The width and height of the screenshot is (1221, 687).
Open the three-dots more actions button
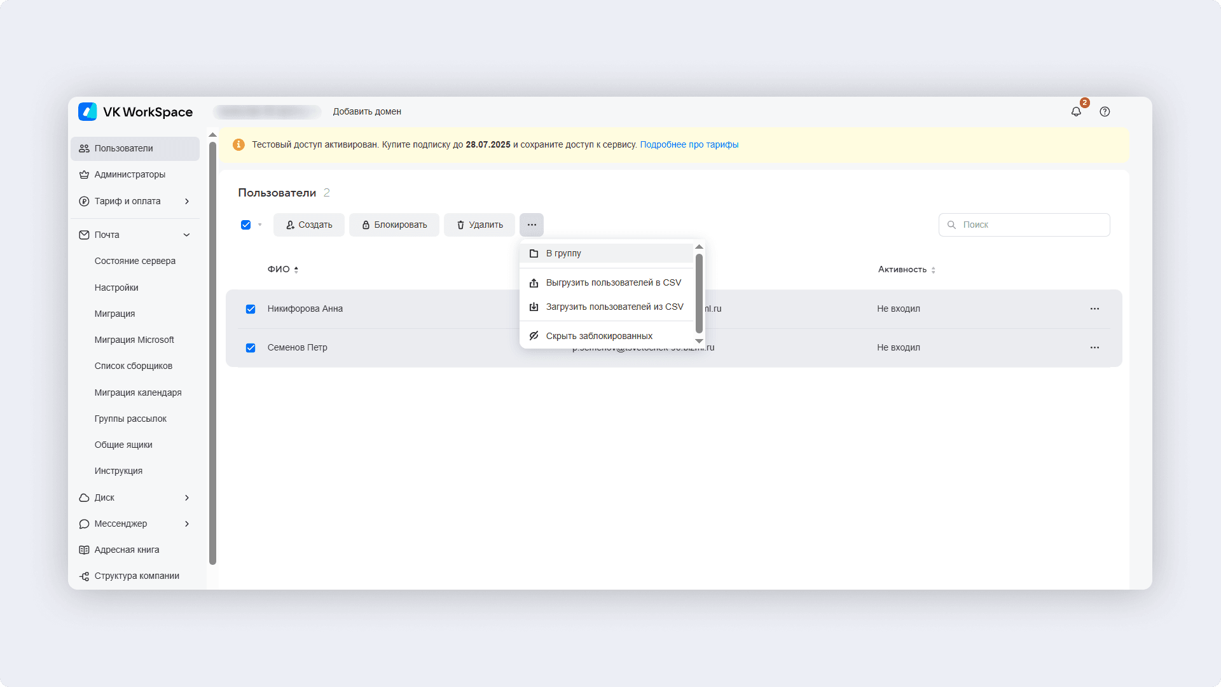[532, 225]
